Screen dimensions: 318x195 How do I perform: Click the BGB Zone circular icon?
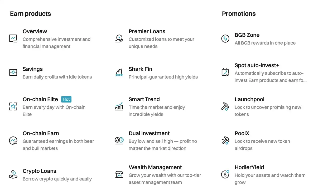point(225,39)
